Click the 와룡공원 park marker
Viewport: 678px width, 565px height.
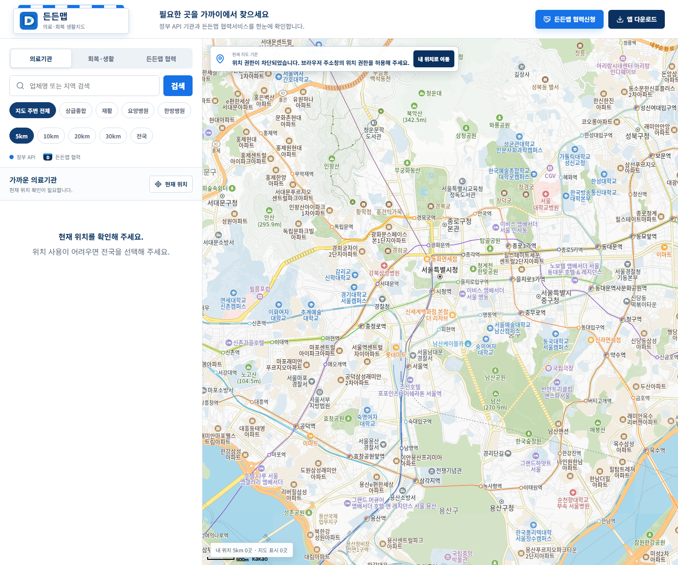click(x=499, y=118)
